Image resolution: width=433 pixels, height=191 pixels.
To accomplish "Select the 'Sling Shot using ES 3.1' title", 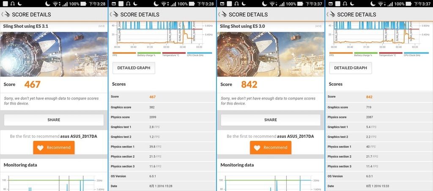I will tap(26, 27).
